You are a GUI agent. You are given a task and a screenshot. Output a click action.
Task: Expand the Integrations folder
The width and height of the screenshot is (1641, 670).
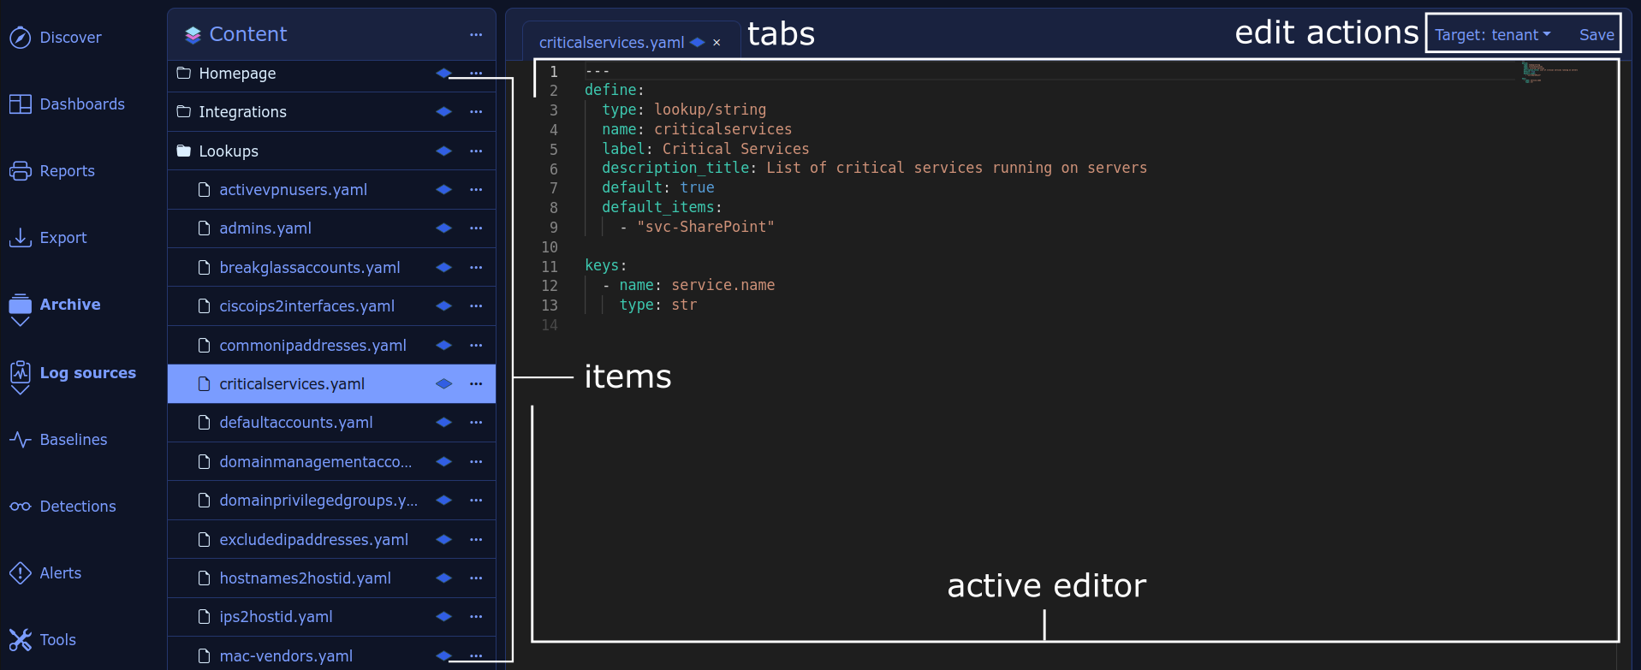click(184, 112)
